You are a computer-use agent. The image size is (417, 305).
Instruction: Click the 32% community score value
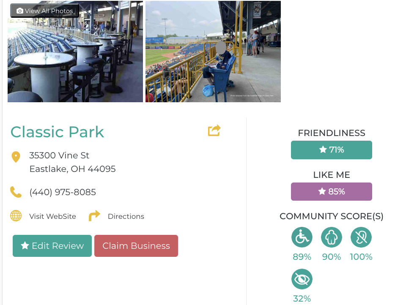click(302, 299)
